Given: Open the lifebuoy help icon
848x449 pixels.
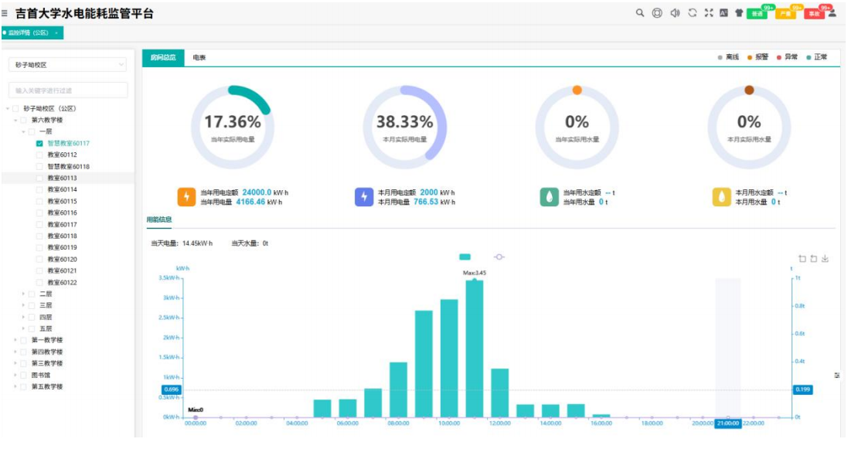Looking at the screenshot, I should click(x=657, y=13).
